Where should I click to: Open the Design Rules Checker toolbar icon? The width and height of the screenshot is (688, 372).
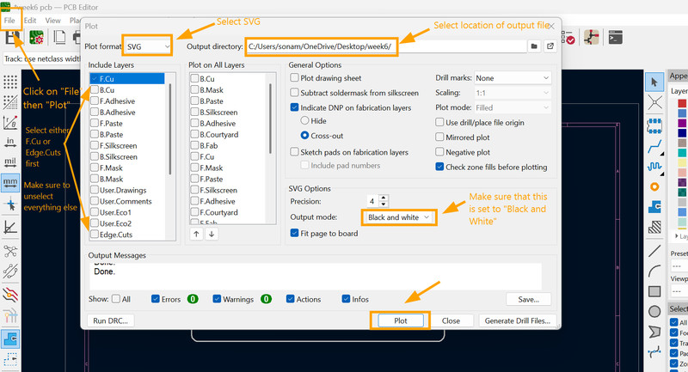pyautogui.click(x=568, y=38)
